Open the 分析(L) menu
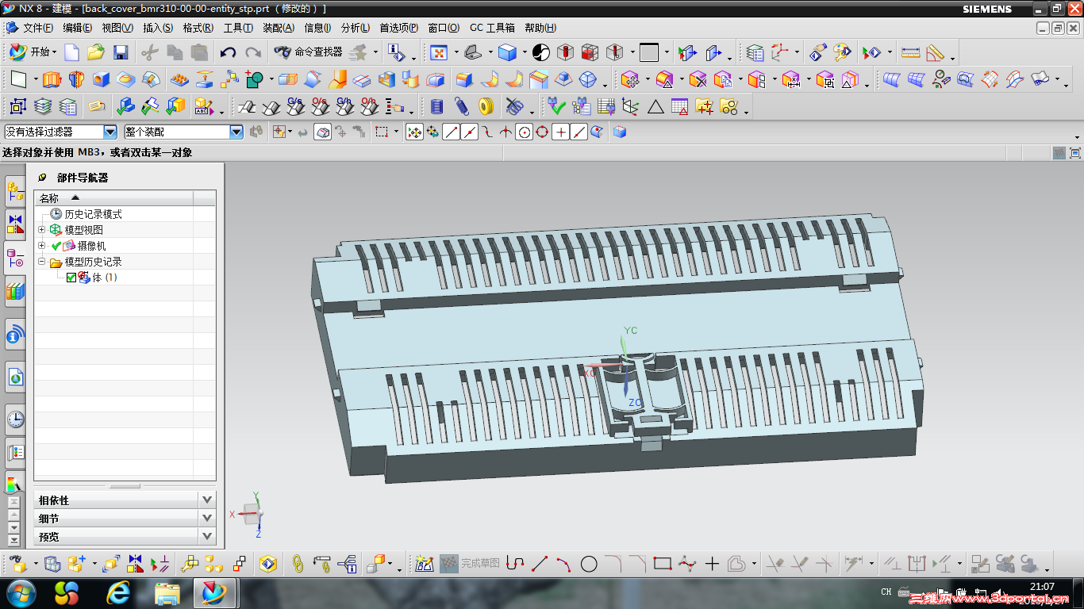This screenshot has height=609, width=1084. (x=355, y=28)
